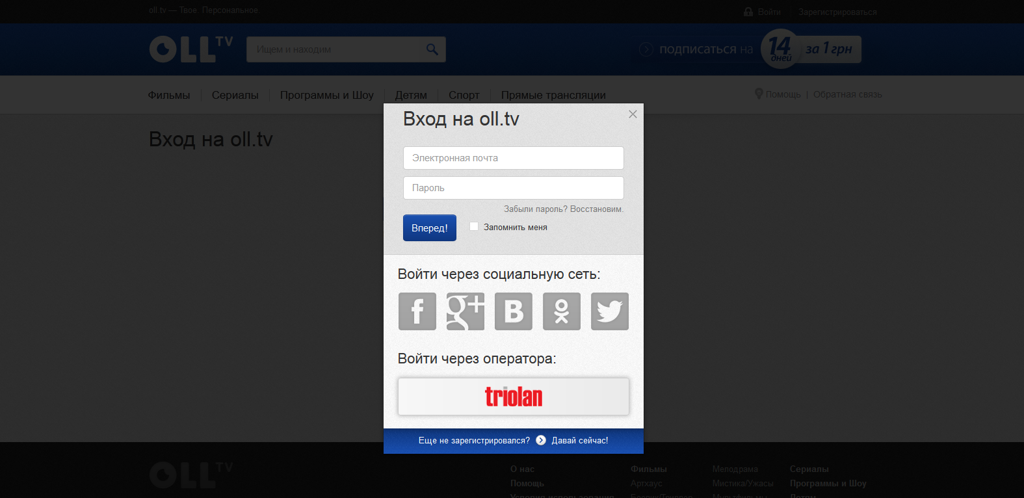The width and height of the screenshot is (1024, 498).
Task: Click the подписаться на 14 дней banner
Action: tap(748, 49)
